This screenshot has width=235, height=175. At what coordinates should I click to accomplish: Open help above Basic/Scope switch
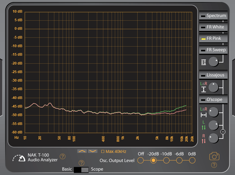pyautogui.click(x=81, y=163)
